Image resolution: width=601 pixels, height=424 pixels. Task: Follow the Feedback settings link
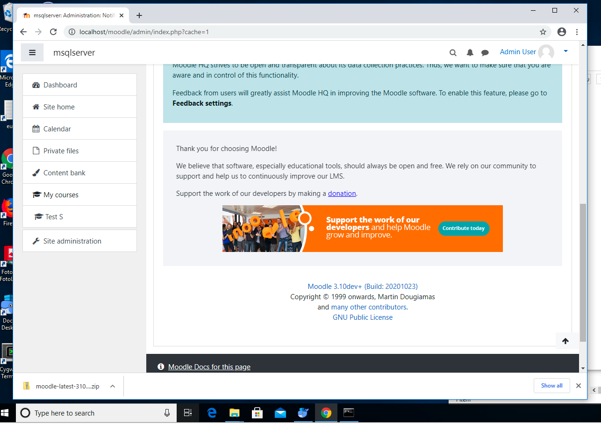pos(202,103)
